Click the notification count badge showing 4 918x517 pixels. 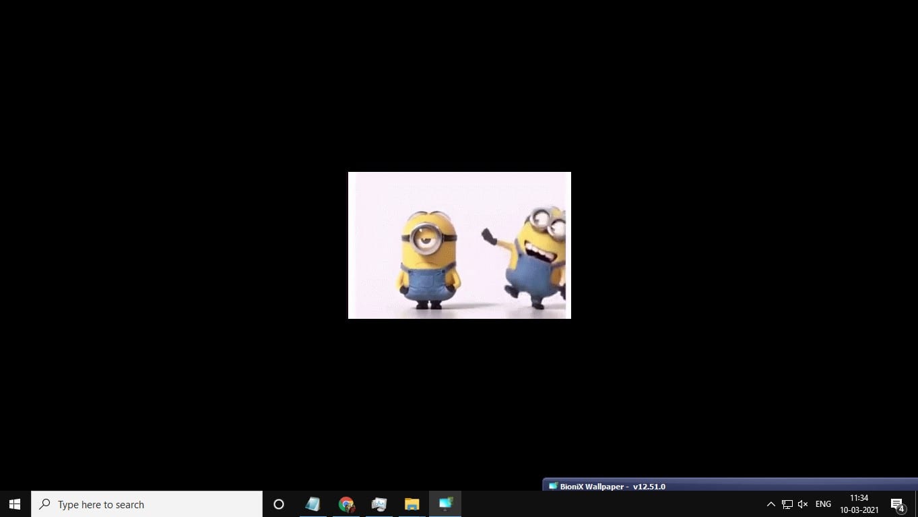click(901, 509)
